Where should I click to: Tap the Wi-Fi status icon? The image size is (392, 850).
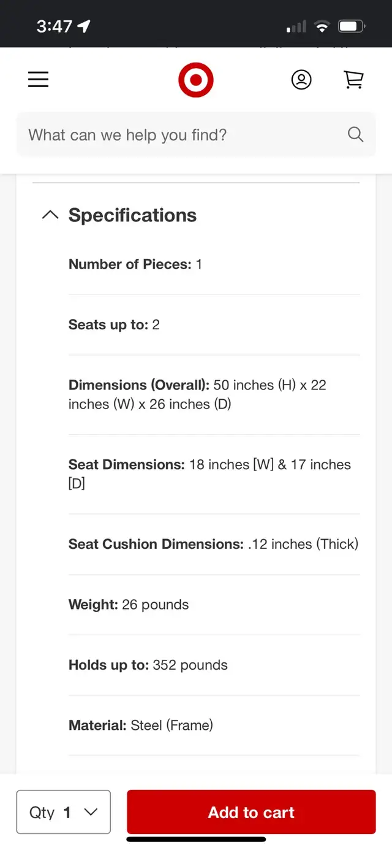[321, 26]
